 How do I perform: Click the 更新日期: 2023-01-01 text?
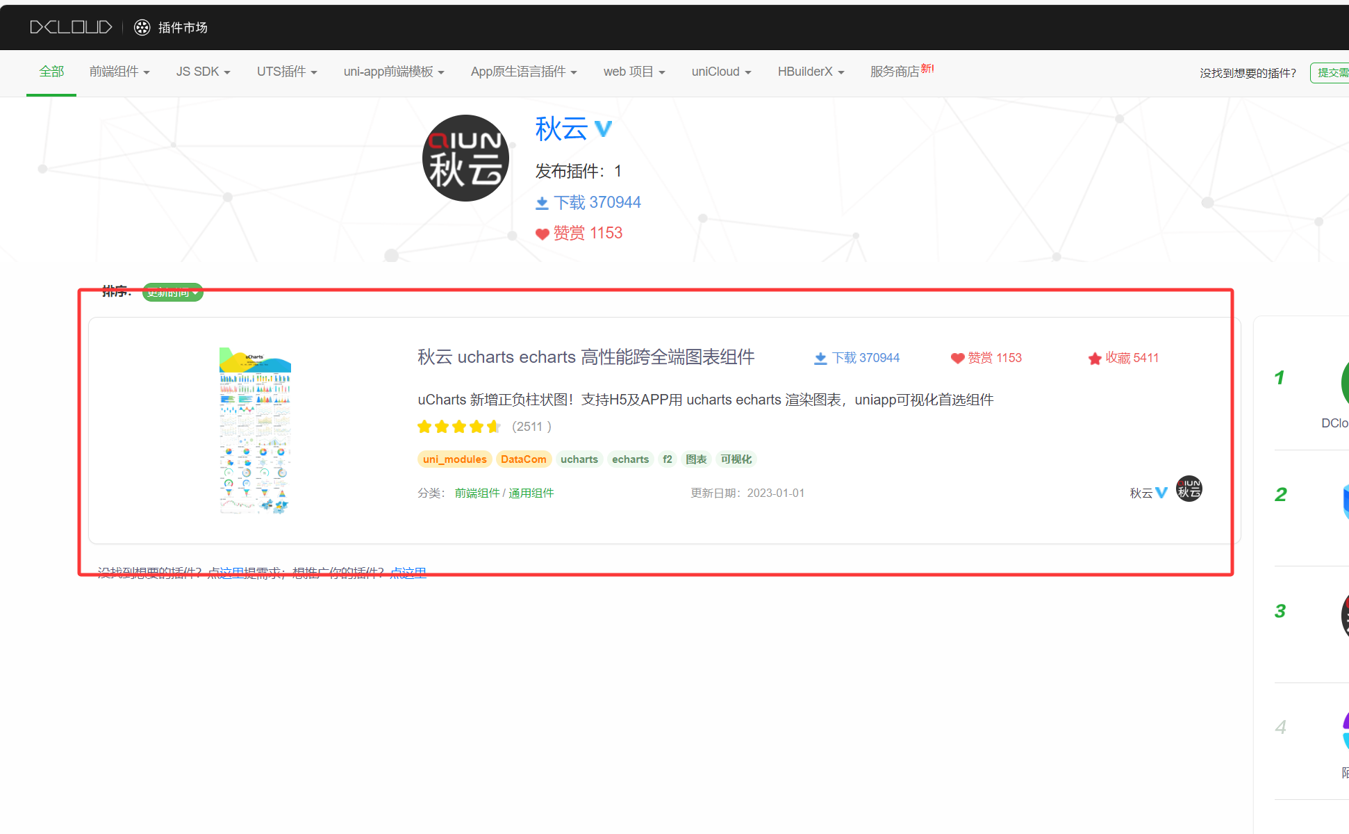747,493
